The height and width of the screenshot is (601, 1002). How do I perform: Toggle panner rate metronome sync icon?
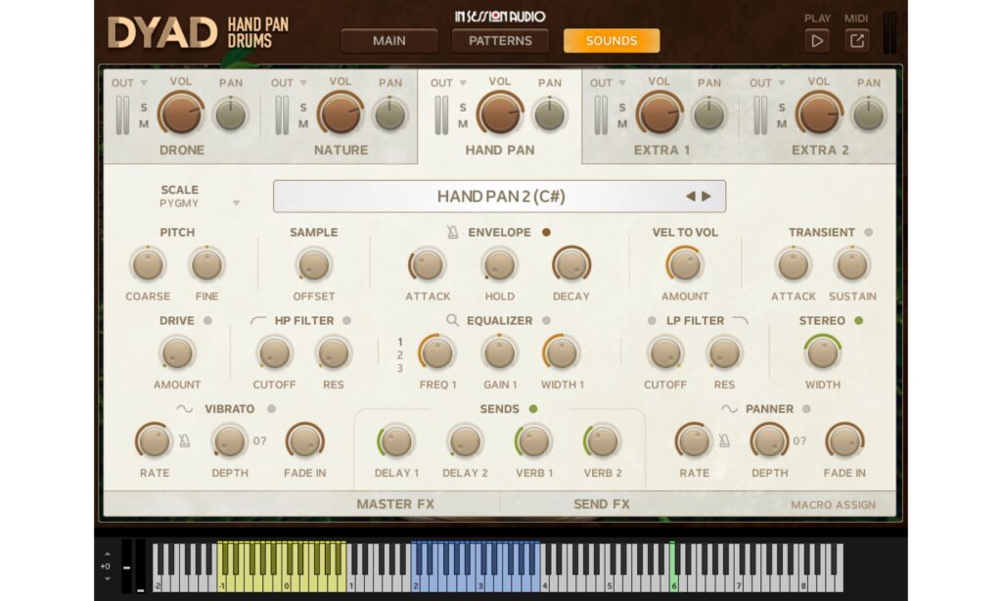pos(724,440)
